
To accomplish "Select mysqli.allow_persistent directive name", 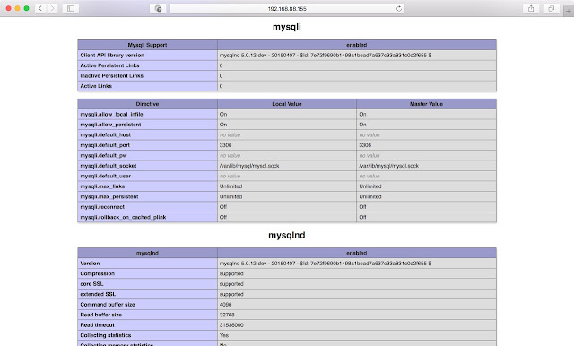I will pos(110,125).
